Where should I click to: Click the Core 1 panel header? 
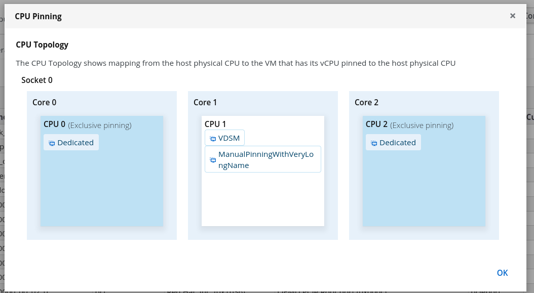coord(205,102)
